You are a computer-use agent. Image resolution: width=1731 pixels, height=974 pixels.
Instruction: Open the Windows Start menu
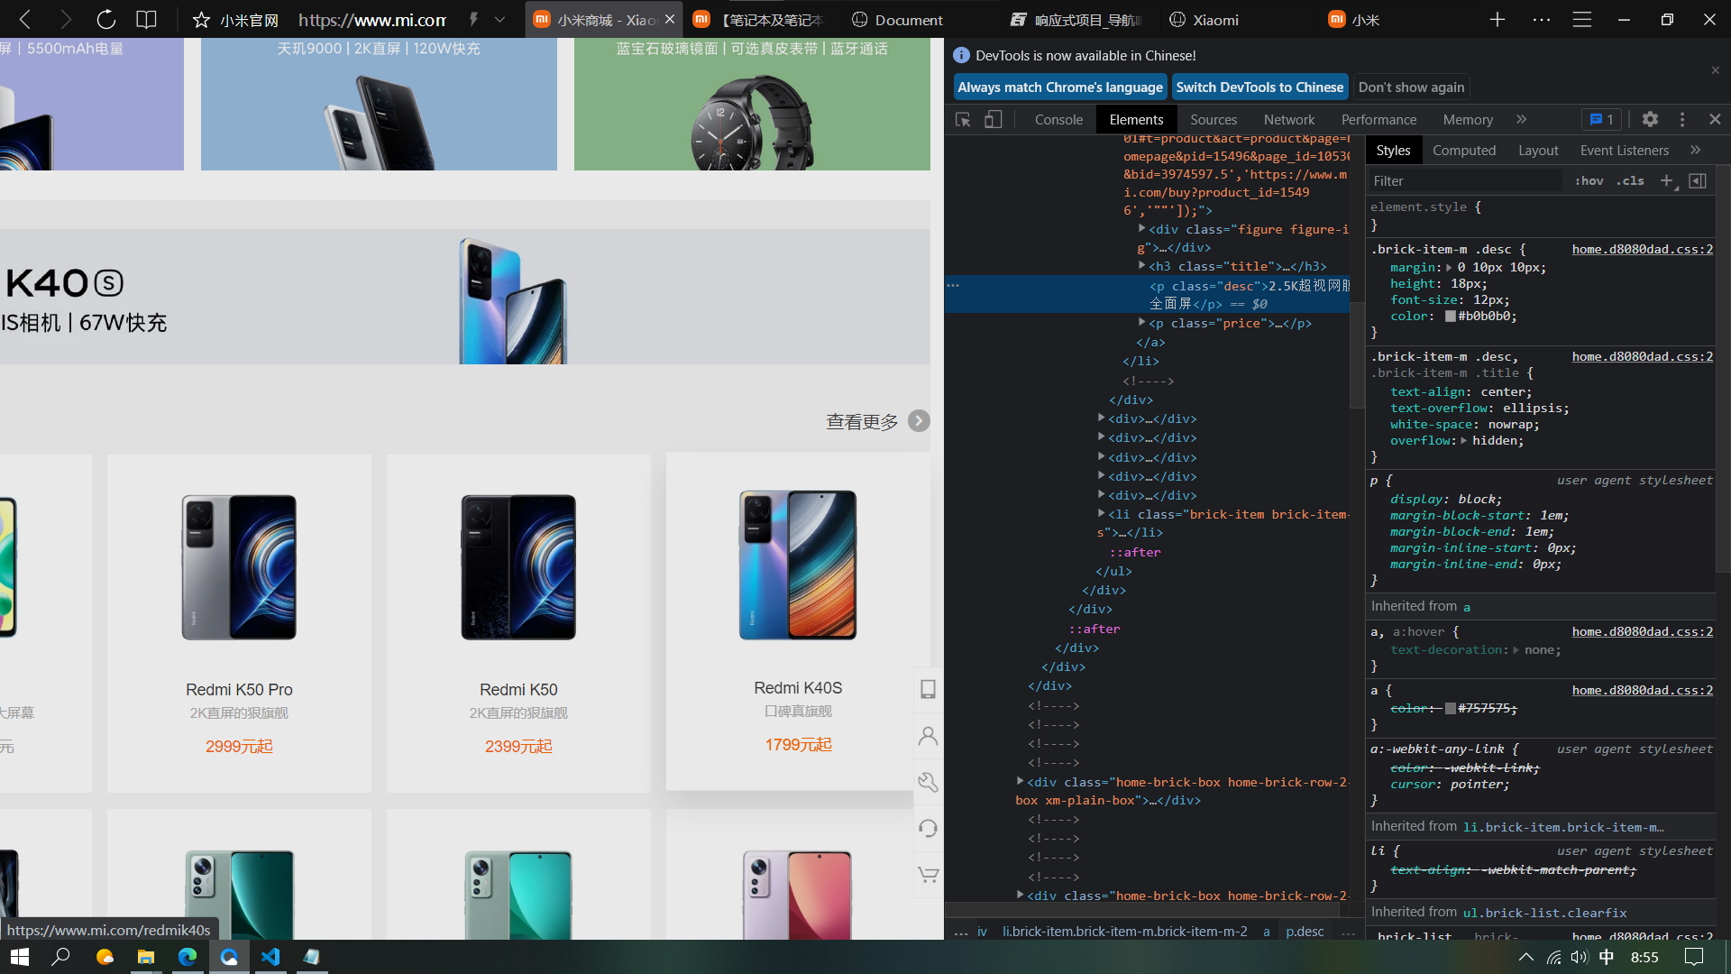click(x=20, y=957)
